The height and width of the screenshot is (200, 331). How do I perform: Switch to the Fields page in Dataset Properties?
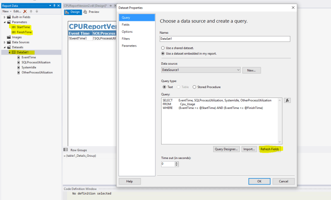[x=126, y=25]
